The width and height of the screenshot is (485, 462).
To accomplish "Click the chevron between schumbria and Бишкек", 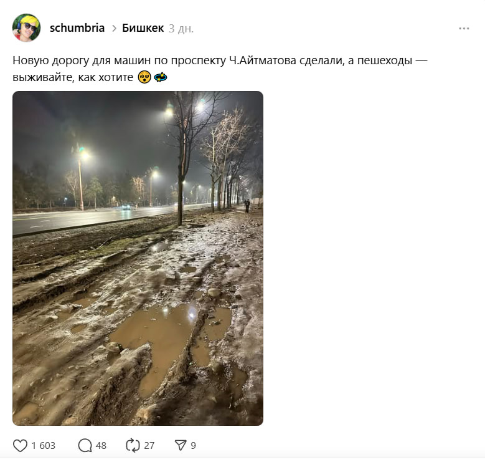I will [x=114, y=29].
